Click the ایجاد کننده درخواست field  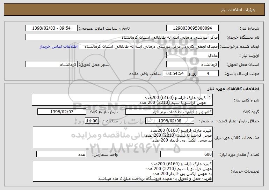tap(149, 46)
